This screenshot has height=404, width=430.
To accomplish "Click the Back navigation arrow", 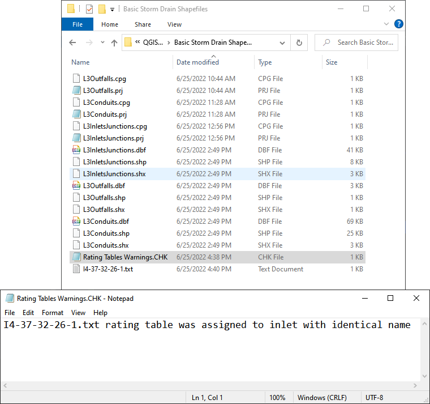I will point(72,42).
